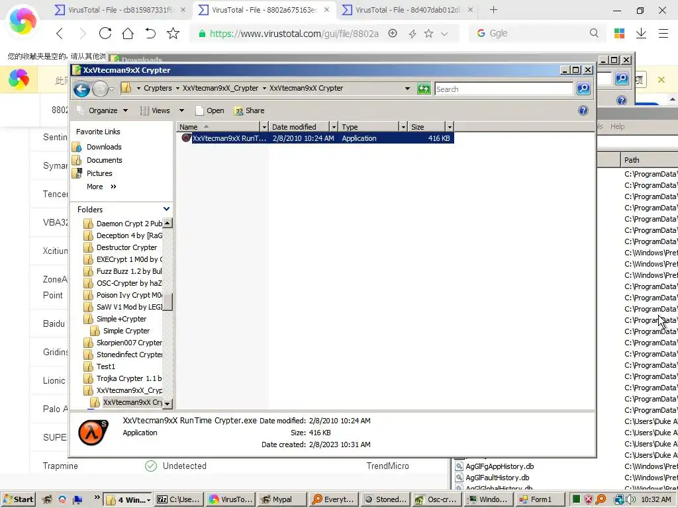Switch to the 8d407dab012d VirusTotal tab

point(407,10)
